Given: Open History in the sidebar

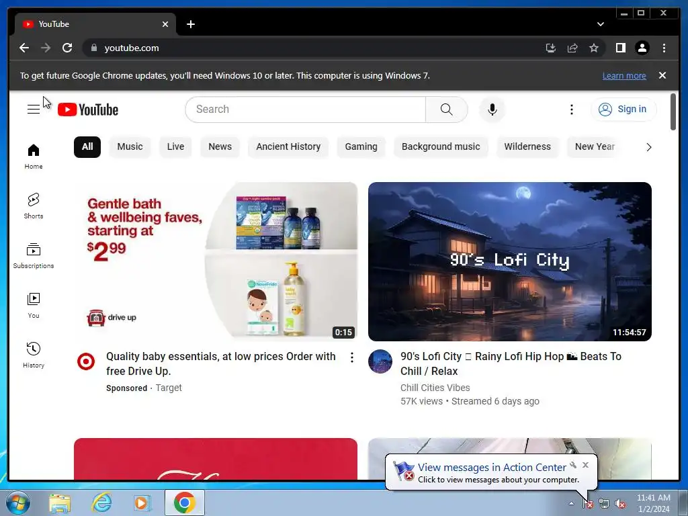Looking at the screenshot, I should click(x=34, y=355).
